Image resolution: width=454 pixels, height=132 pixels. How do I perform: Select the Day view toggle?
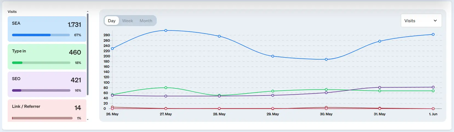112,21
